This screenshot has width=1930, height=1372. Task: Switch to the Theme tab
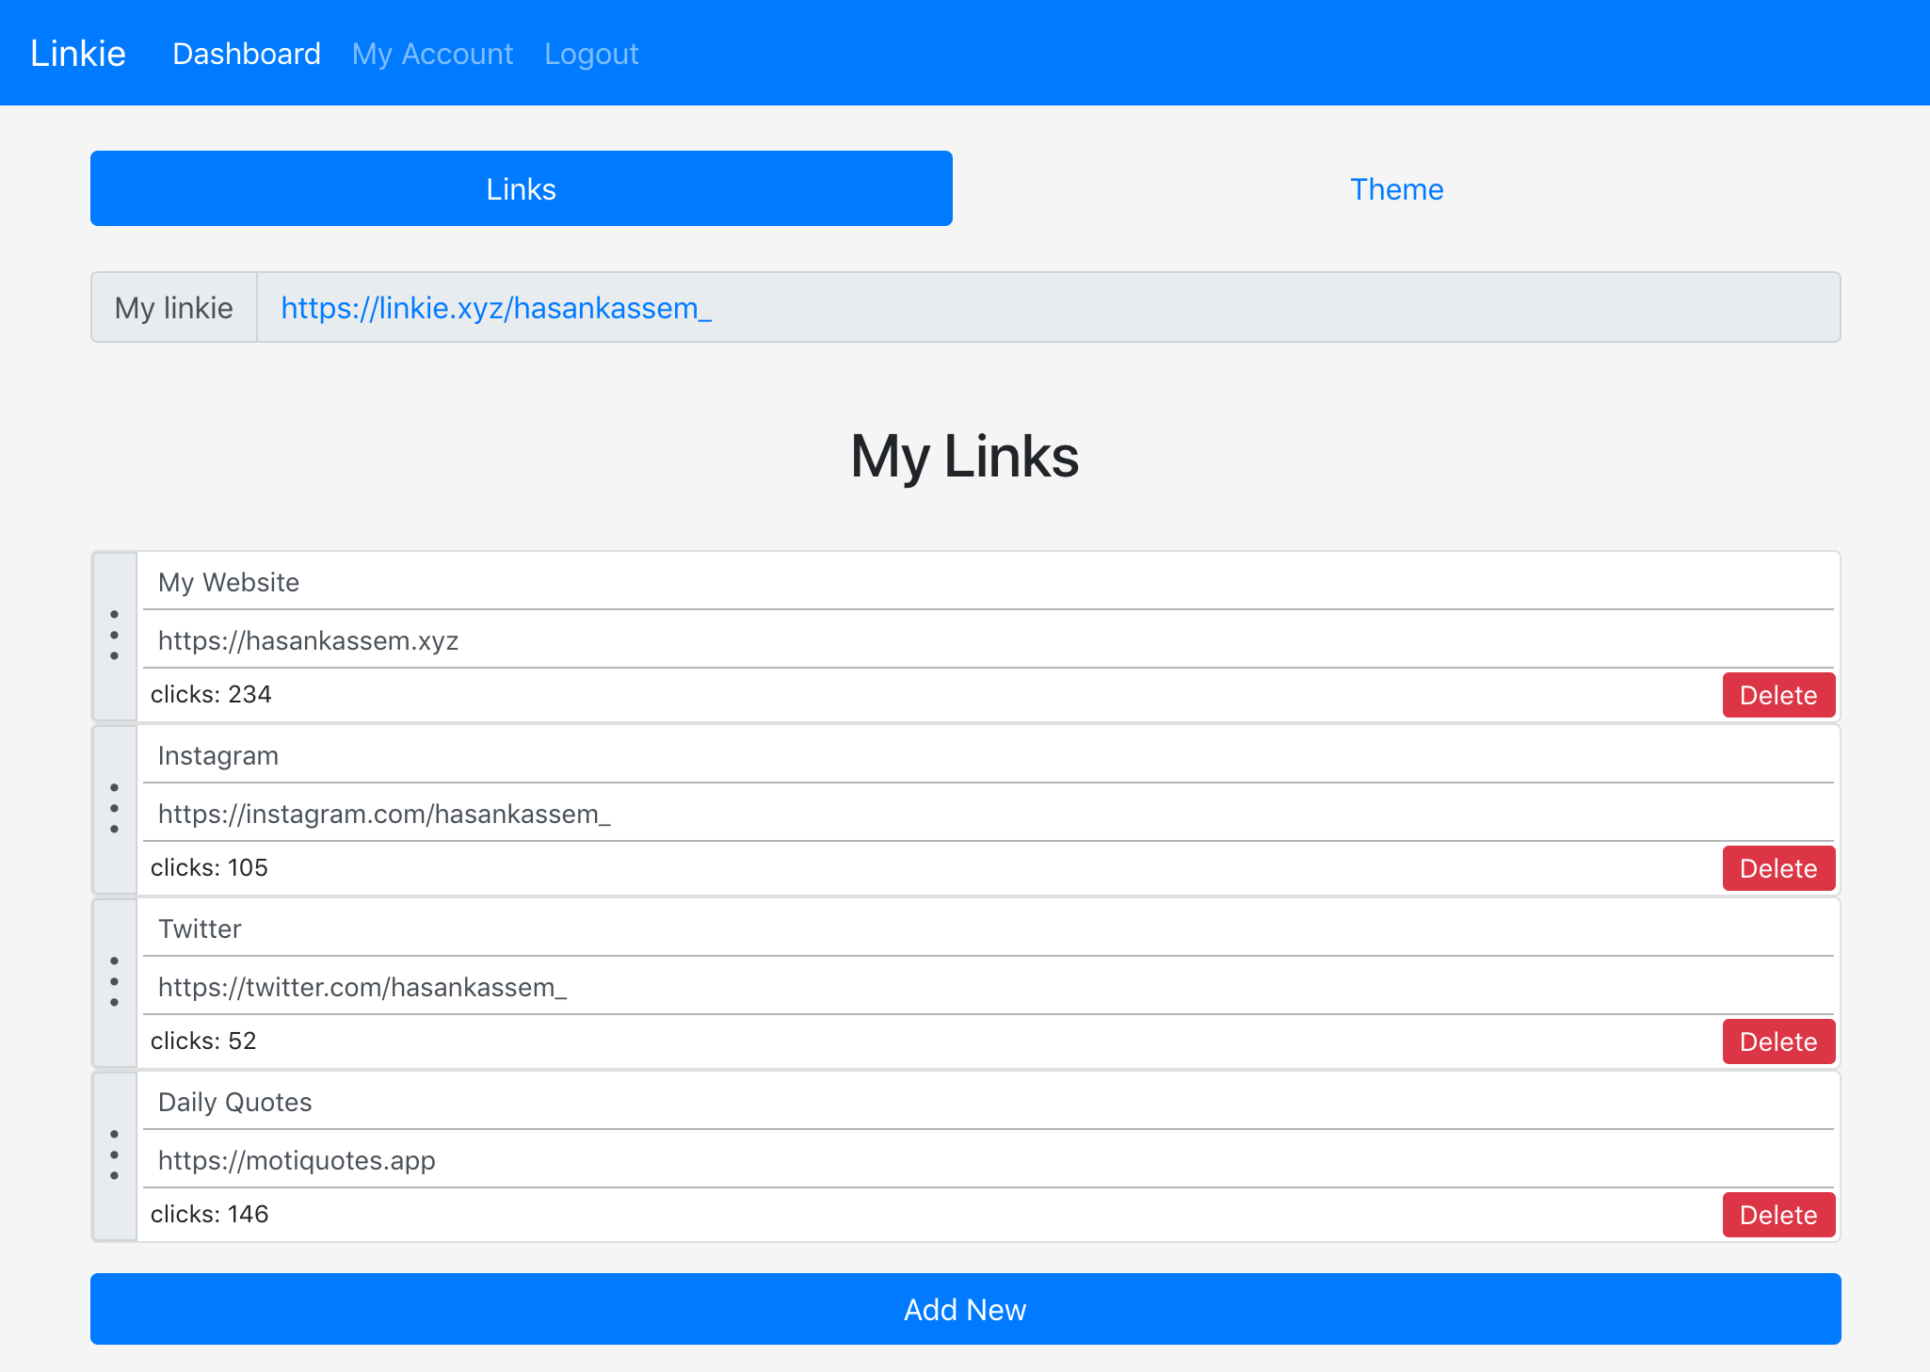coord(1396,188)
